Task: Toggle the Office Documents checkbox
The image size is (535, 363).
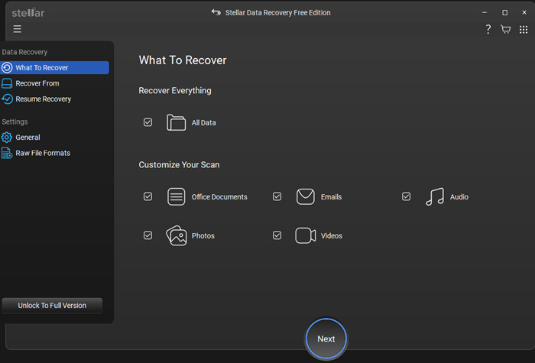Action: click(x=148, y=196)
